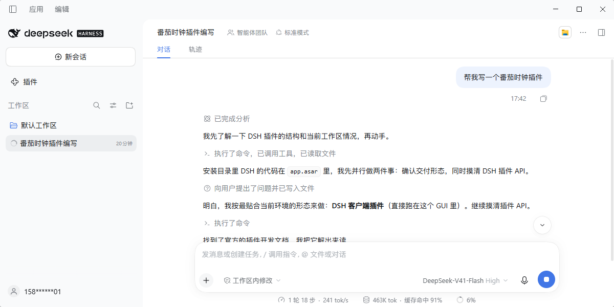Image resolution: width=614 pixels, height=307 pixels.
Task: Open workspace filter settings icon
Action: tap(113, 105)
